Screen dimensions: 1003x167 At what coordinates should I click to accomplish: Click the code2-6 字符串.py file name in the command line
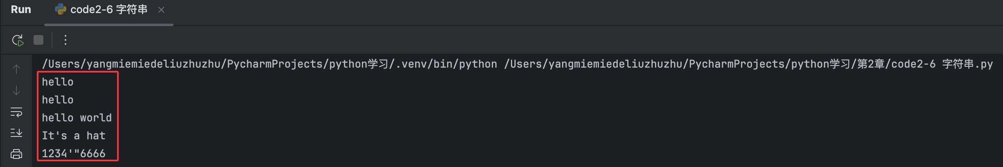pos(942,64)
